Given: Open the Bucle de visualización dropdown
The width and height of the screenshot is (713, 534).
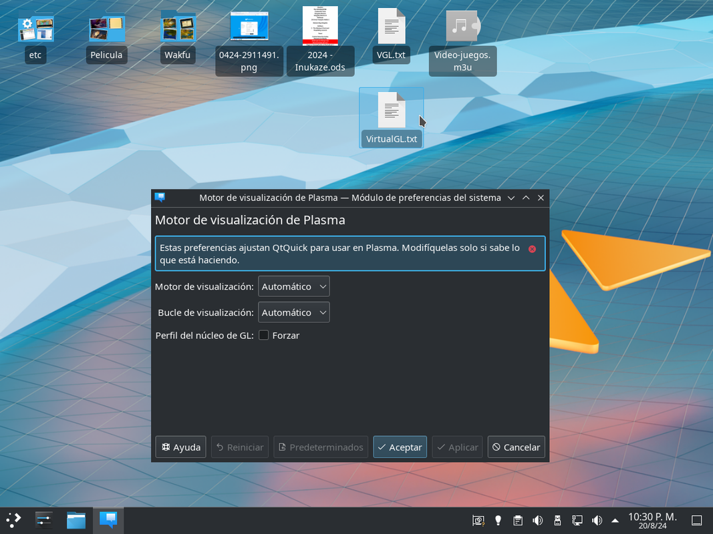Looking at the screenshot, I should coord(294,312).
